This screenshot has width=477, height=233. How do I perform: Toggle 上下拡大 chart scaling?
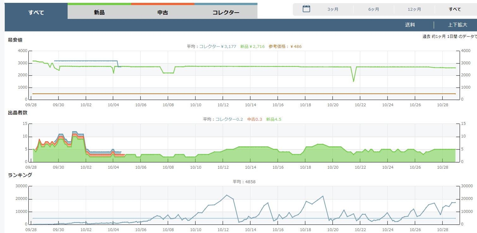click(x=457, y=25)
